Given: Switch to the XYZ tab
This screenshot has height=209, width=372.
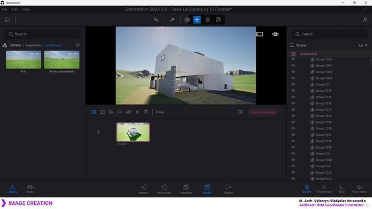Looking at the screenshot, I should pyautogui.click(x=342, y=189).
